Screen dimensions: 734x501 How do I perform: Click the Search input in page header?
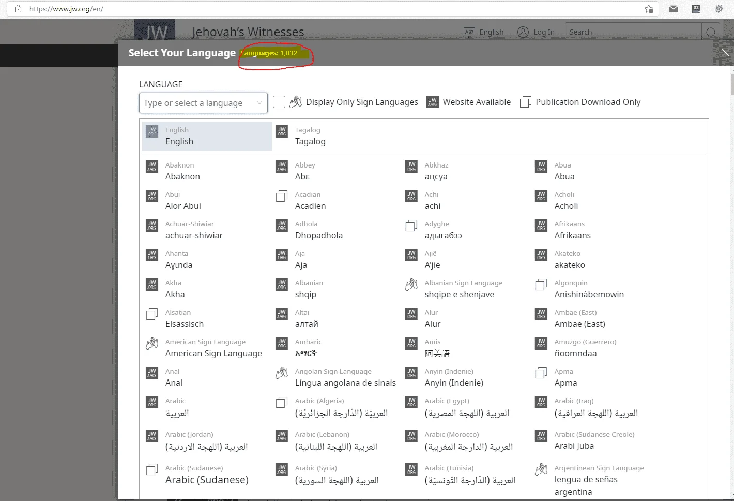[633, 32]
